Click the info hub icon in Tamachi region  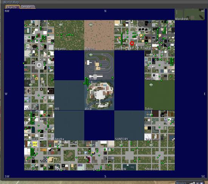tap(121, 145)
